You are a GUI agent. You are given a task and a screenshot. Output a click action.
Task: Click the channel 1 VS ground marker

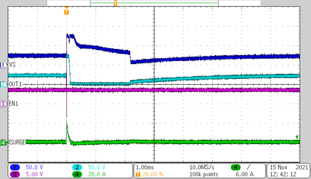point(3,65)
